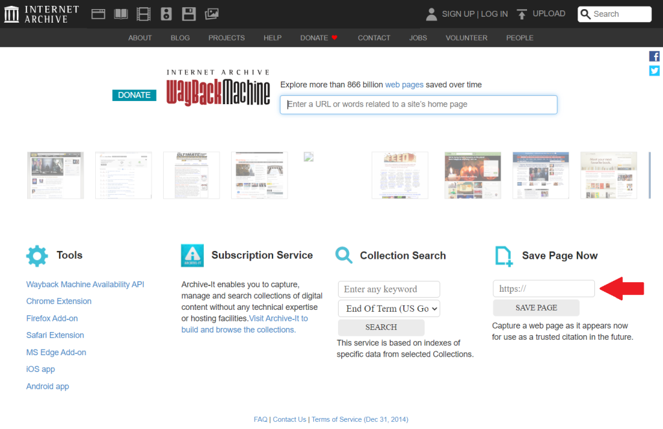663x429 pixels.
Task: Open iOS app link
Action: coord(41,369)
